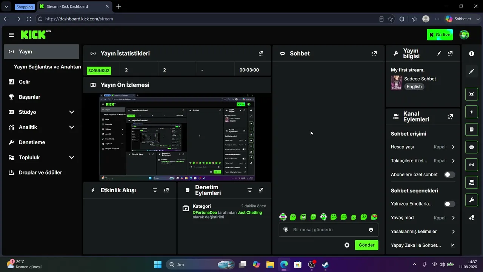Pop out the Yayın bilgisi panel
Screen dimensions: 483x272
(450, 54)
